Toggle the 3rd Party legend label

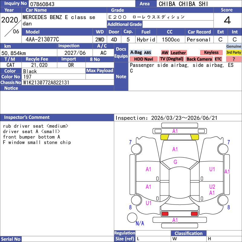coord(234,53)
